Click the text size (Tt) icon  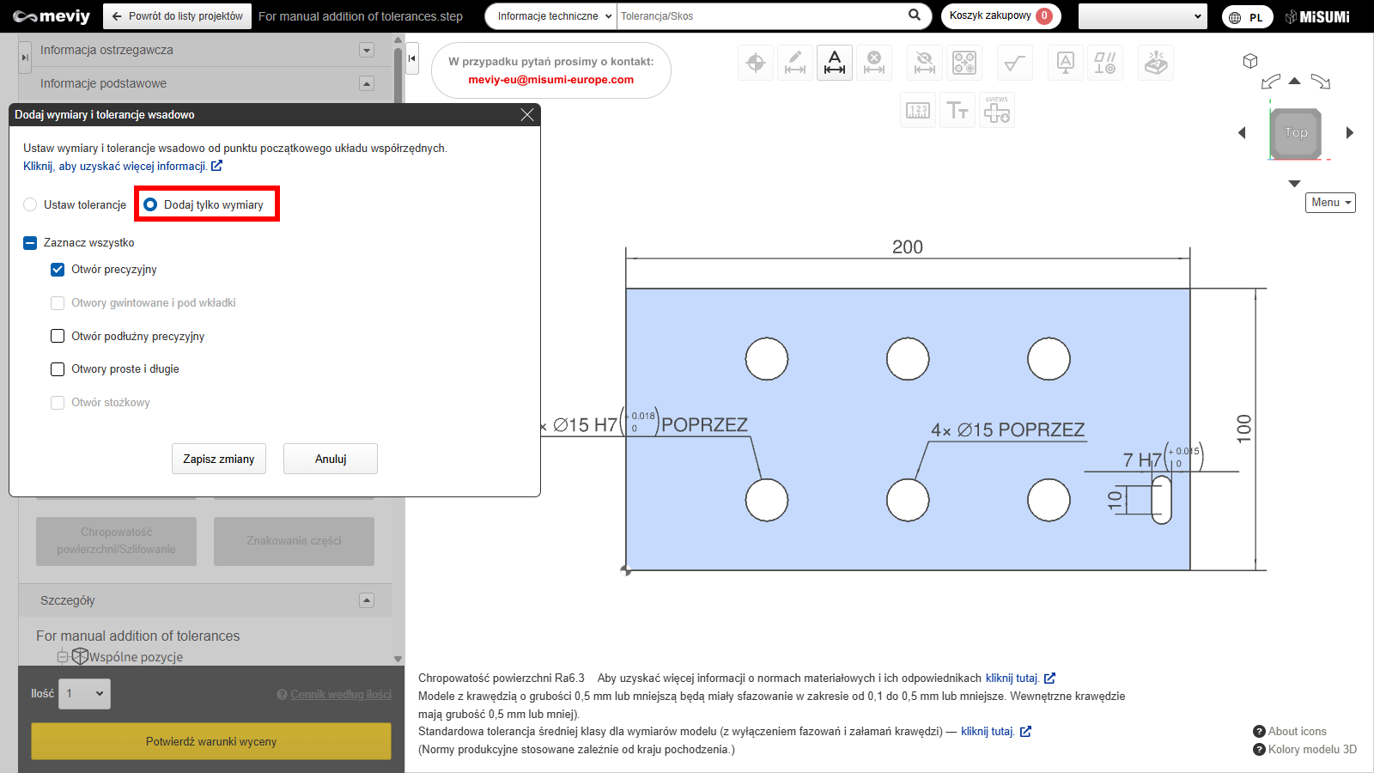[x=958, y=110]
